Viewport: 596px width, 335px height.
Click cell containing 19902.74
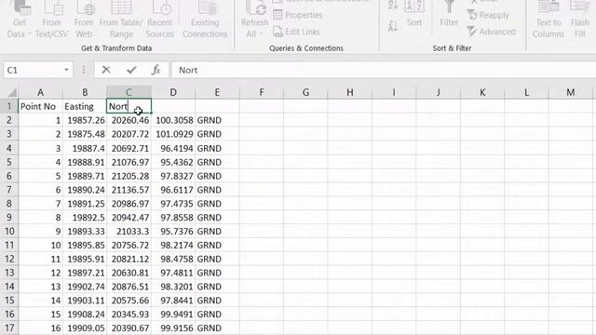pos(85,287)
